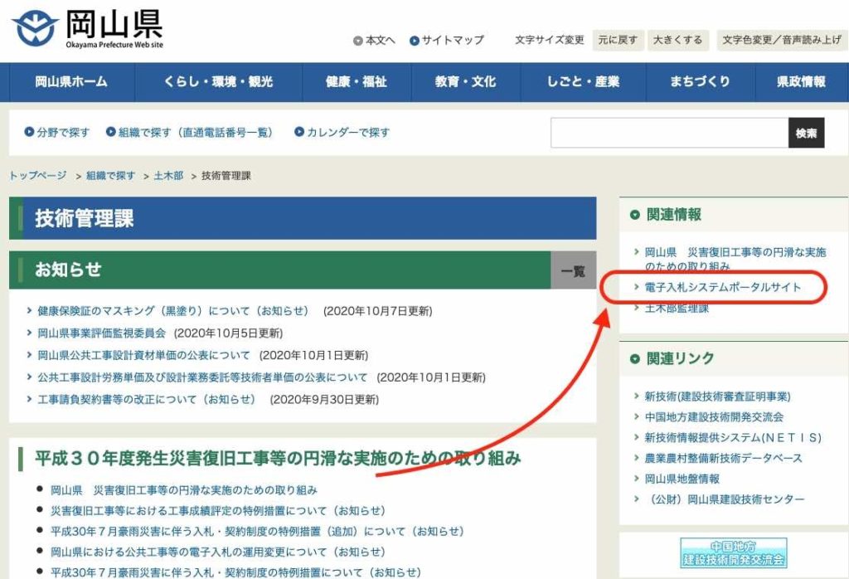Open 文字色変更／音声読み上げ settings
The height and width of the screenshot is (579, 849).
tap(781, 40)
